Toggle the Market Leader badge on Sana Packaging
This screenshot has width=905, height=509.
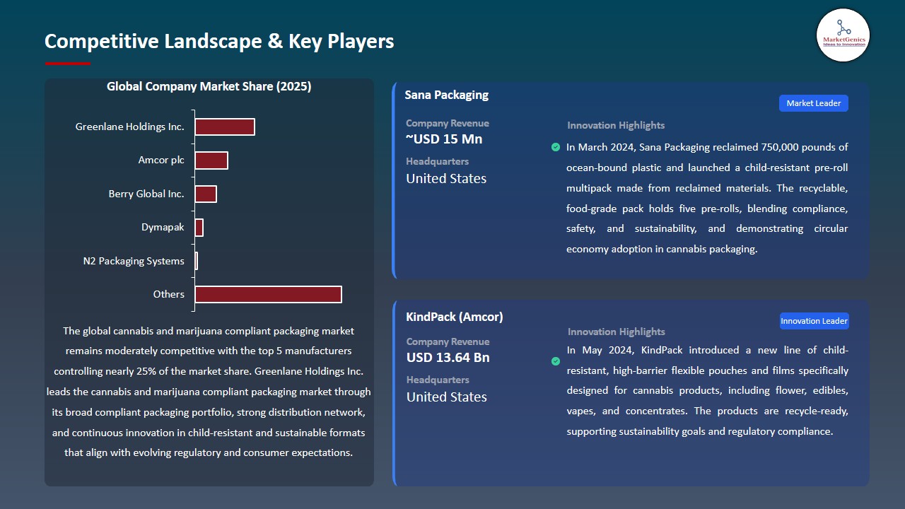[x=813, y=103]
